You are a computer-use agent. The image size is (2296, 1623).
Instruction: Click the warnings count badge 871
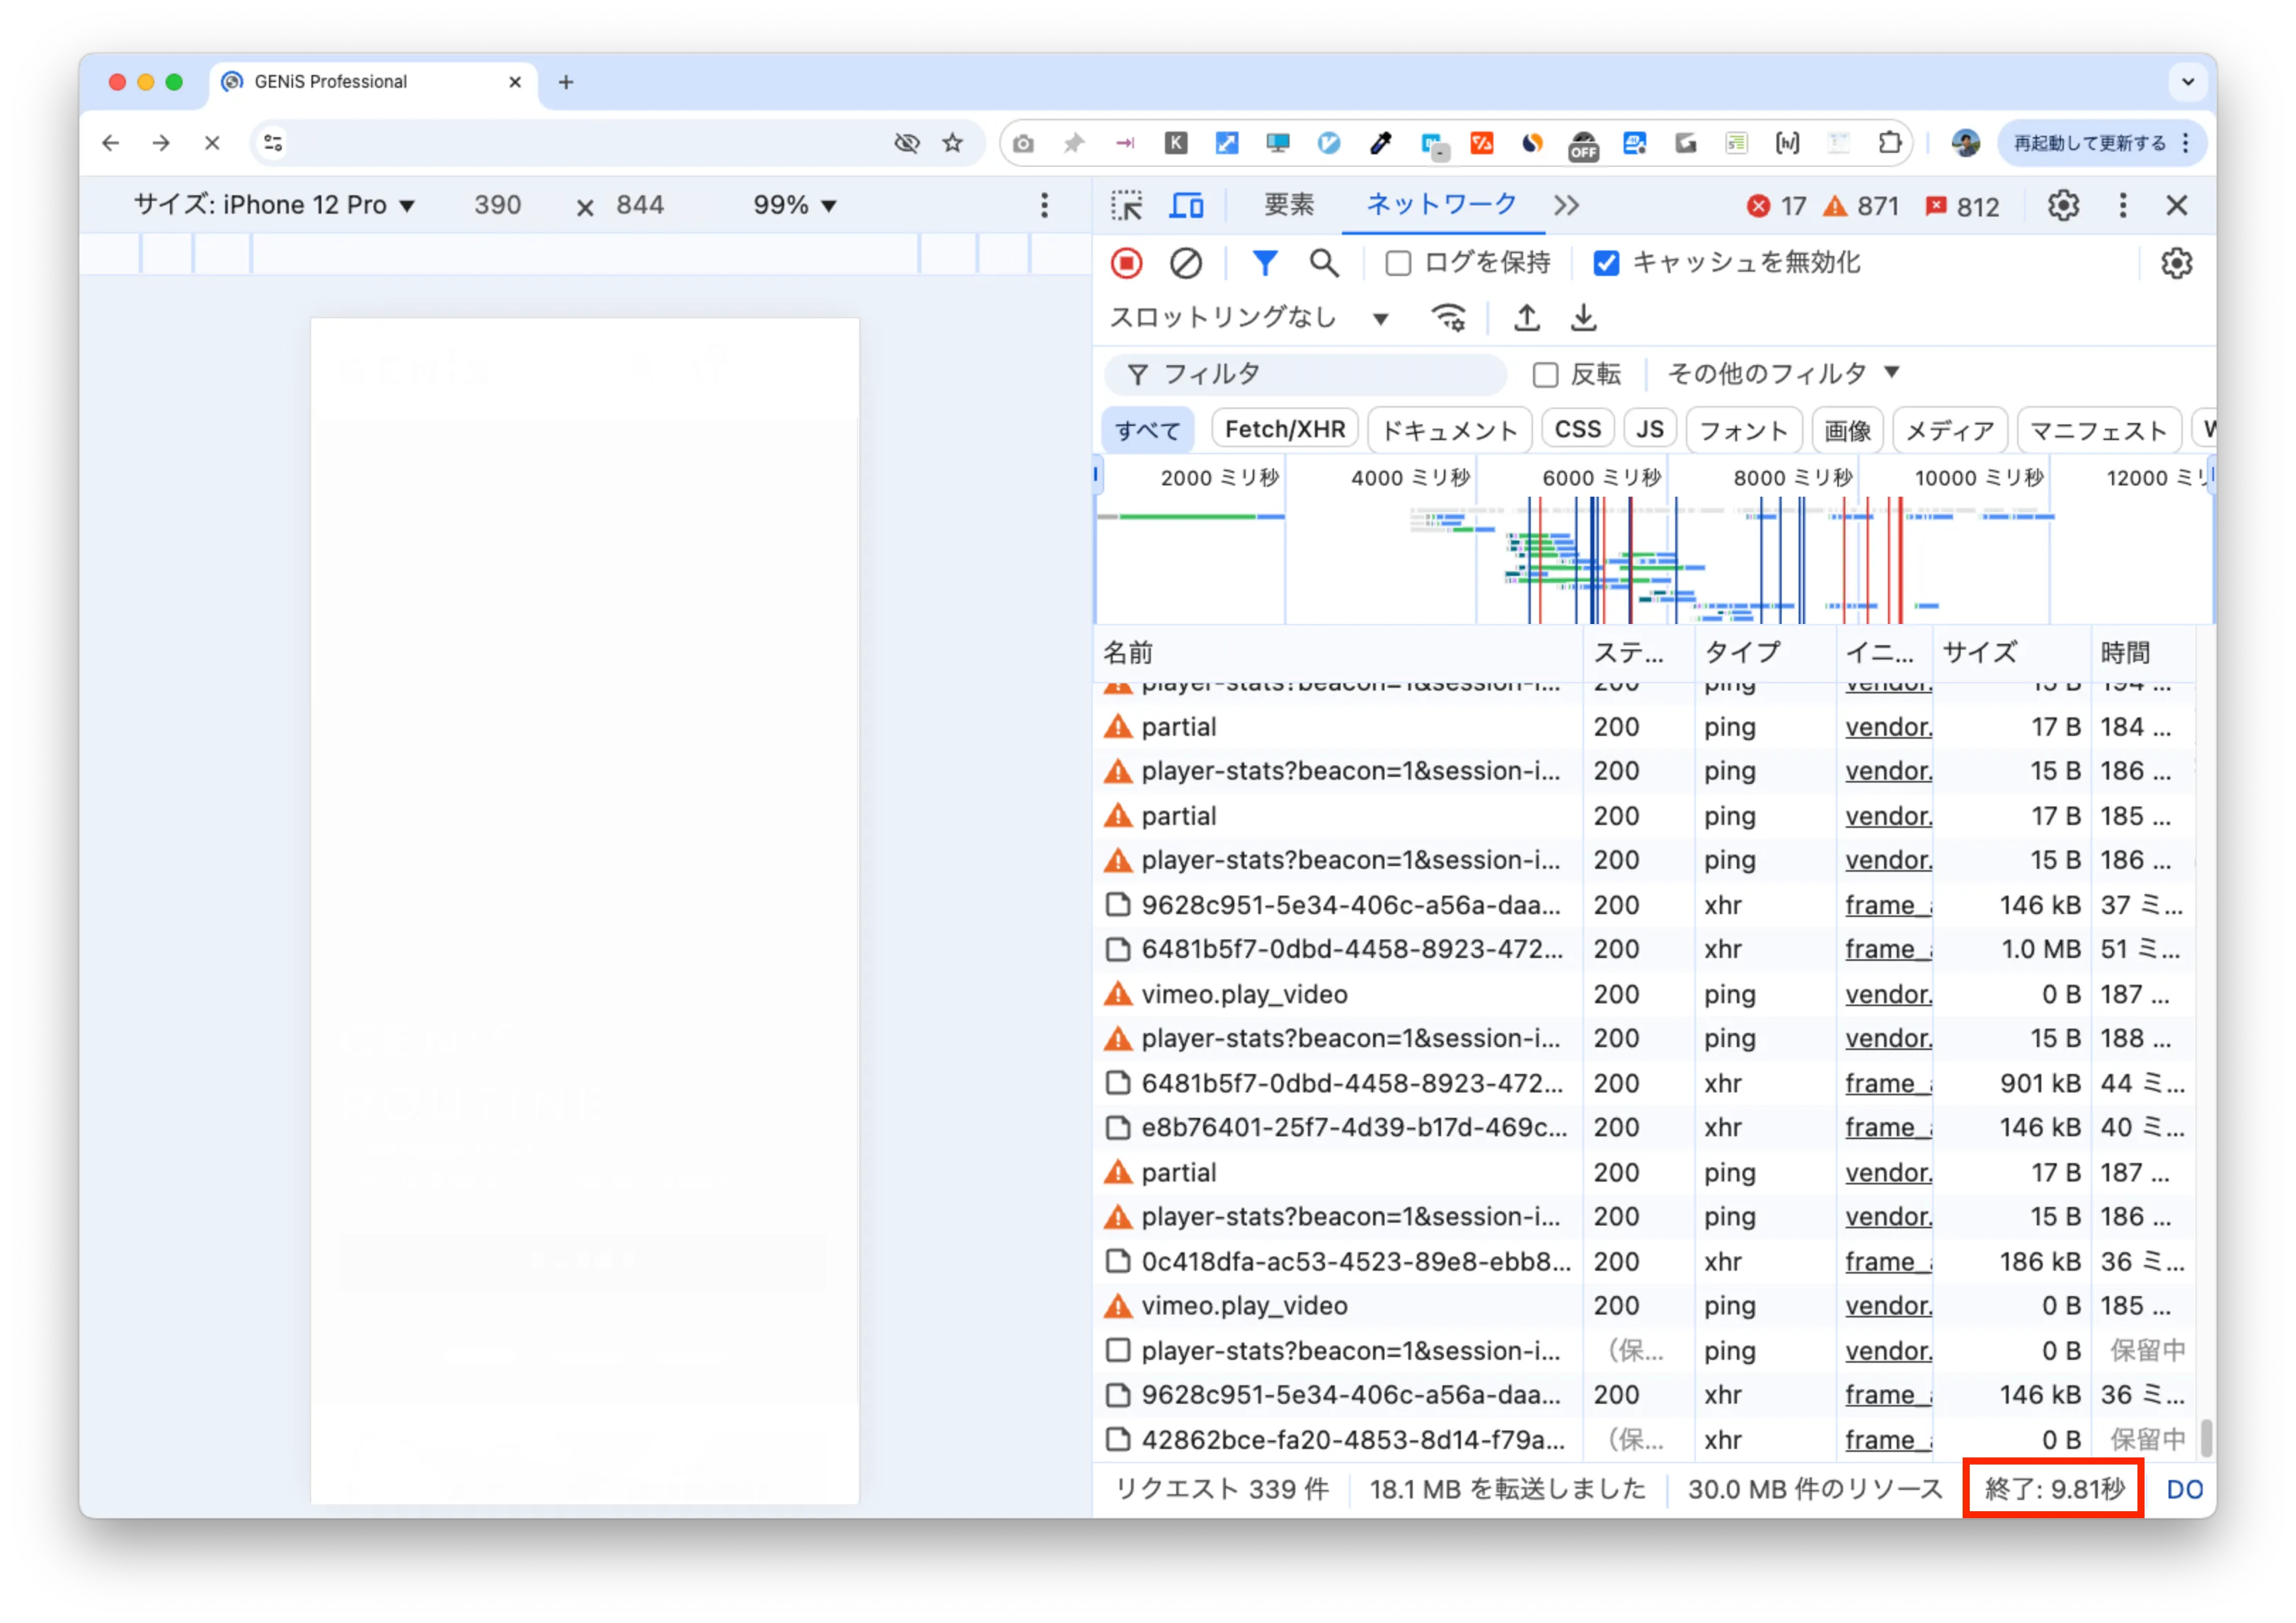tap(1860, 207)
